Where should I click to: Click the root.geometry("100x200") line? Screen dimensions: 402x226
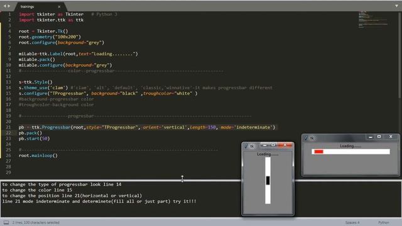pos(50,37)
